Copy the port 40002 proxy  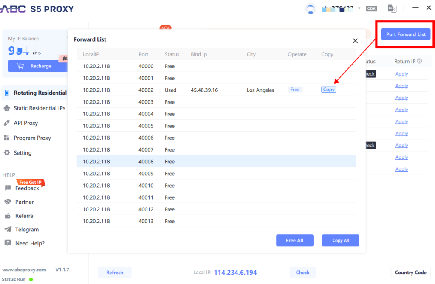point(329,90)
